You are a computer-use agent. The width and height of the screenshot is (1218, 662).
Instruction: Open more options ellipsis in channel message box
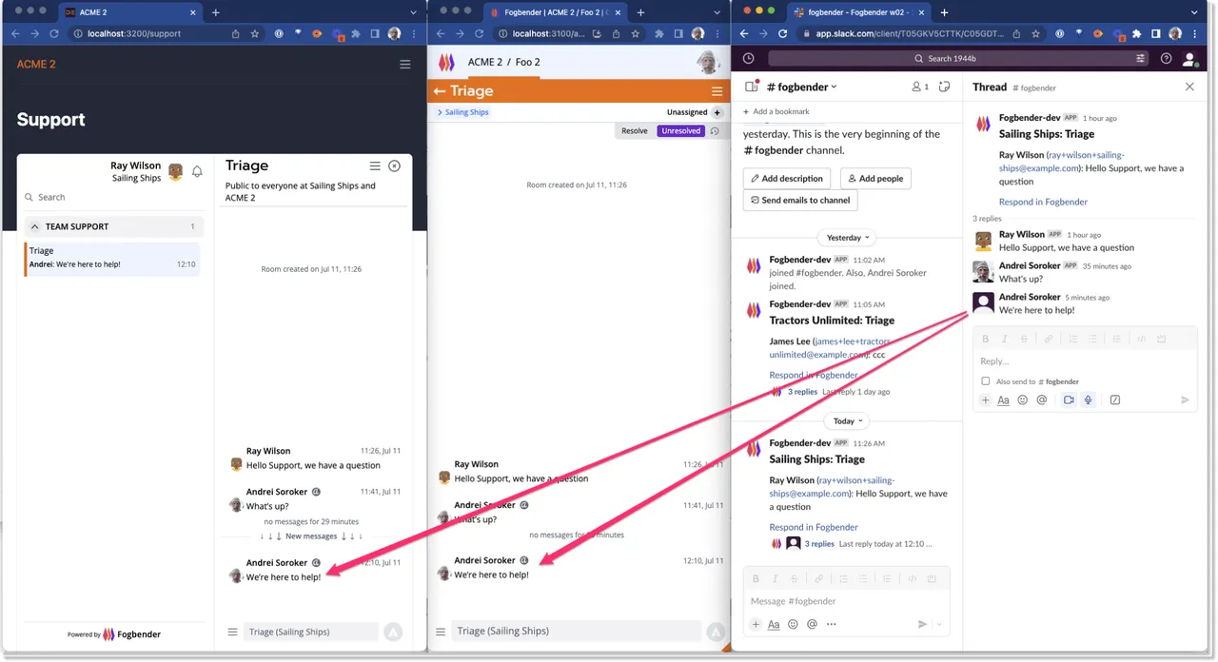coord(831,625)
